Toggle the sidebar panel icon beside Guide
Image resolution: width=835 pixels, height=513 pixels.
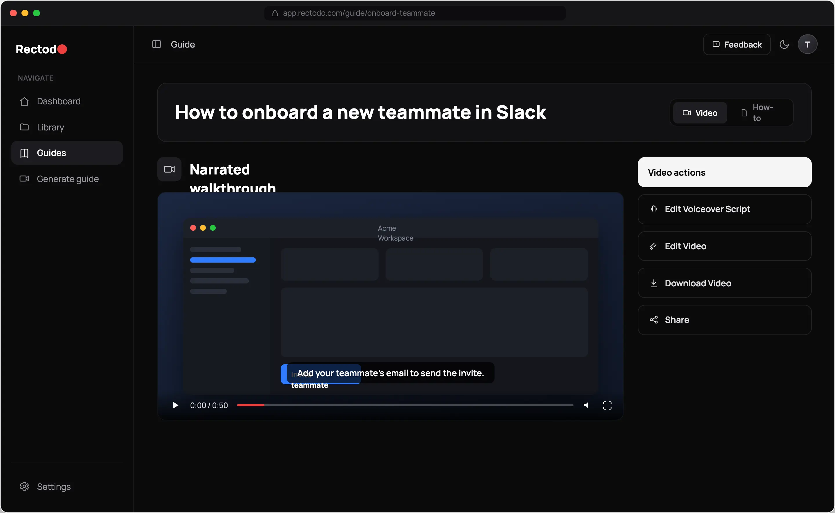point(156,44)
